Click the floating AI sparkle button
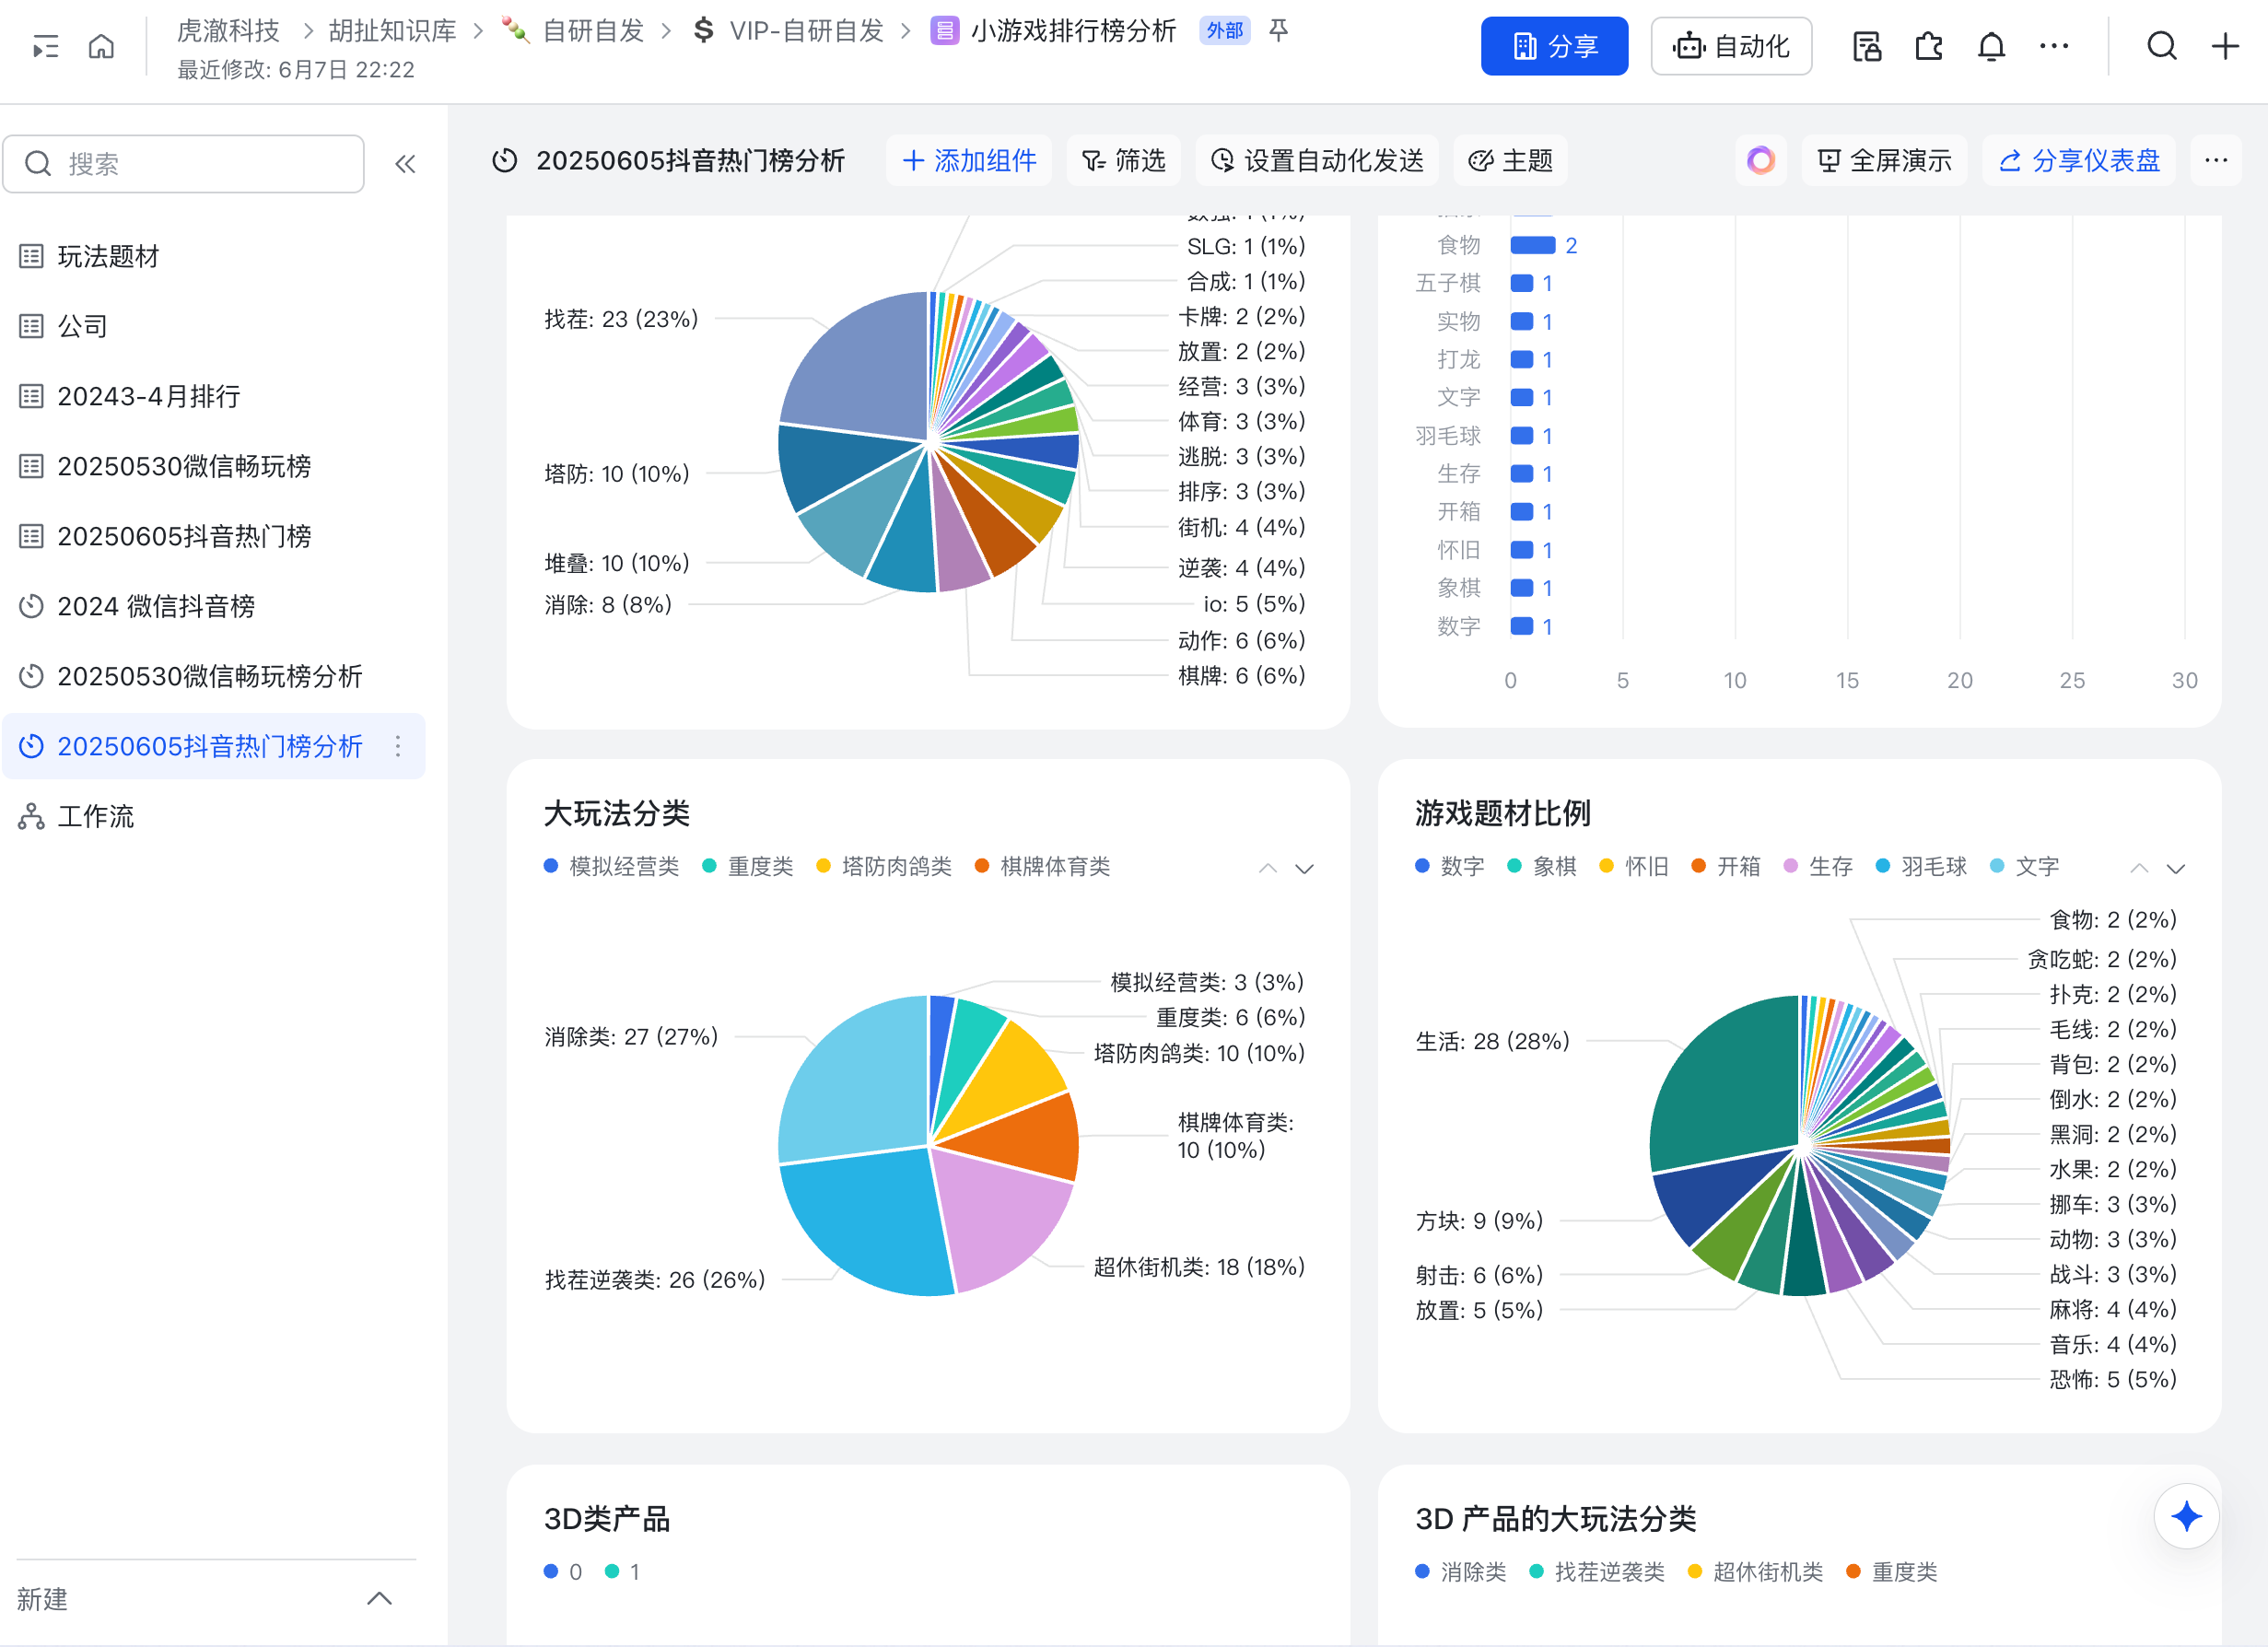This screenshot has height=1647, width=2268. [2186, 1516]
